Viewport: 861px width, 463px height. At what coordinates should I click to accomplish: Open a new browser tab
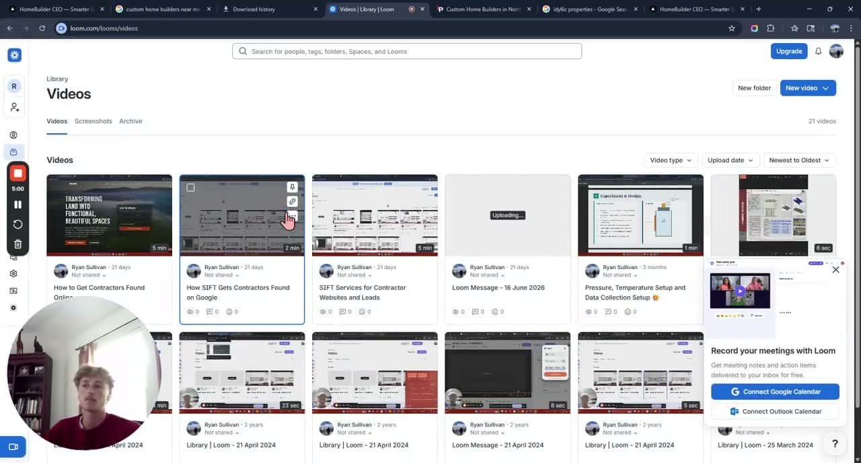pos(759,9)
